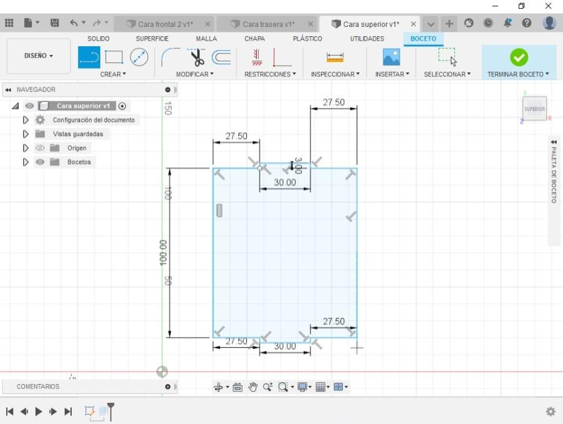
Task: Expand the PALETA DE BOCETO panel
Action: point(554,142)
